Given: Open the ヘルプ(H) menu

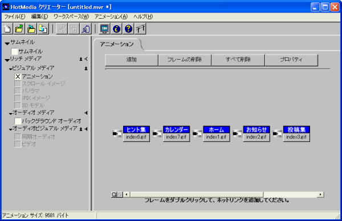Looking at the screenshot, I should (143, 16).
